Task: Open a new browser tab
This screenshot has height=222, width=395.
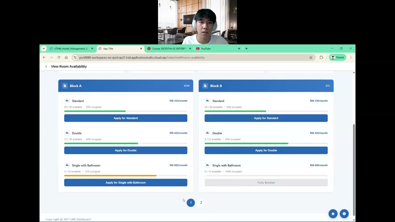Action: click(246, 48)
